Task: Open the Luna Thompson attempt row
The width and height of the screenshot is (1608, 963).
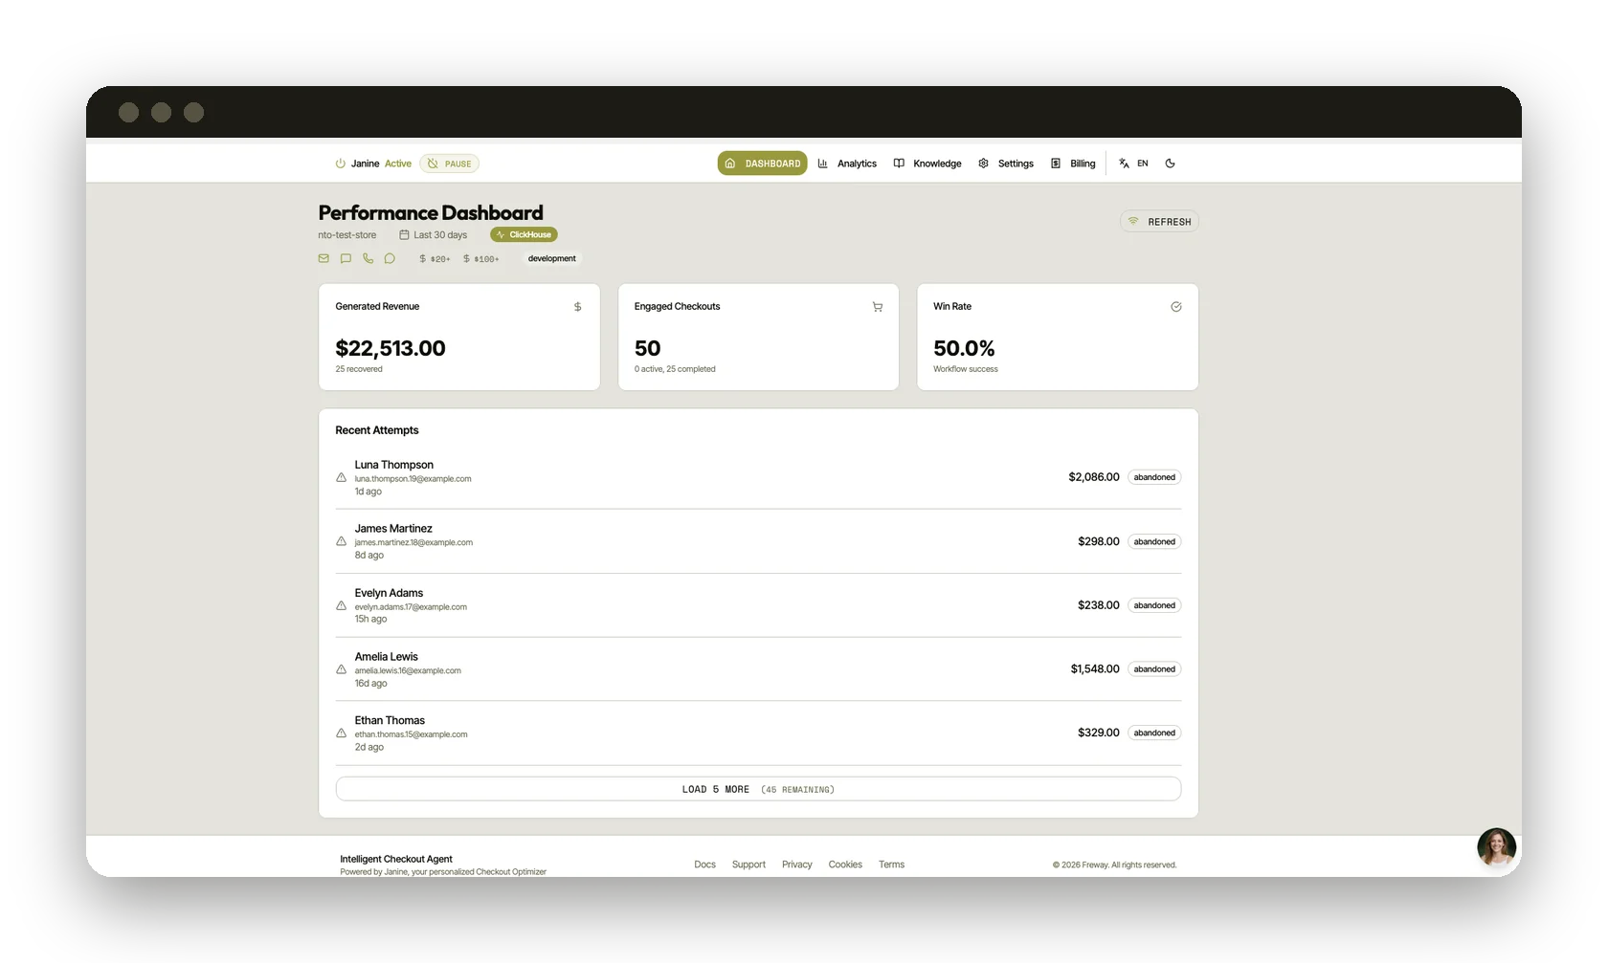Action: [x=758, y=477]
